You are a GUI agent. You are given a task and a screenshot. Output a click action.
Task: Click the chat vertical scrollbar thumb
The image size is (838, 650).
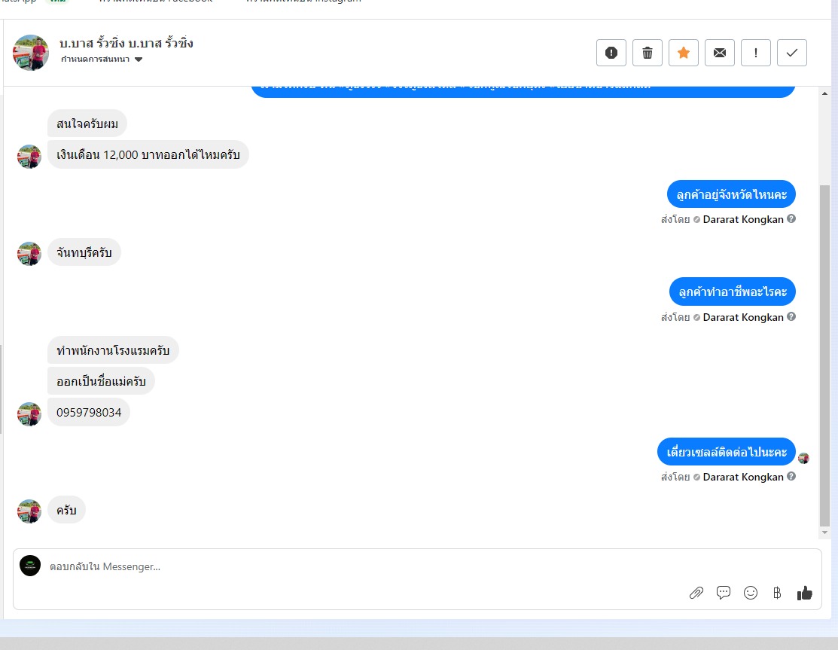(x=824, y=356)
